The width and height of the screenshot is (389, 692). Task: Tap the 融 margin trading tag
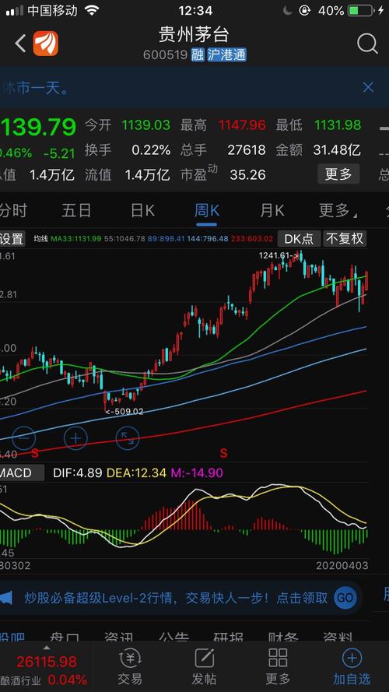(198, 55)
